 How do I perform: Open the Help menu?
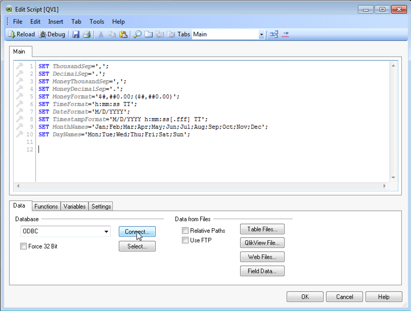click(118, 22)
